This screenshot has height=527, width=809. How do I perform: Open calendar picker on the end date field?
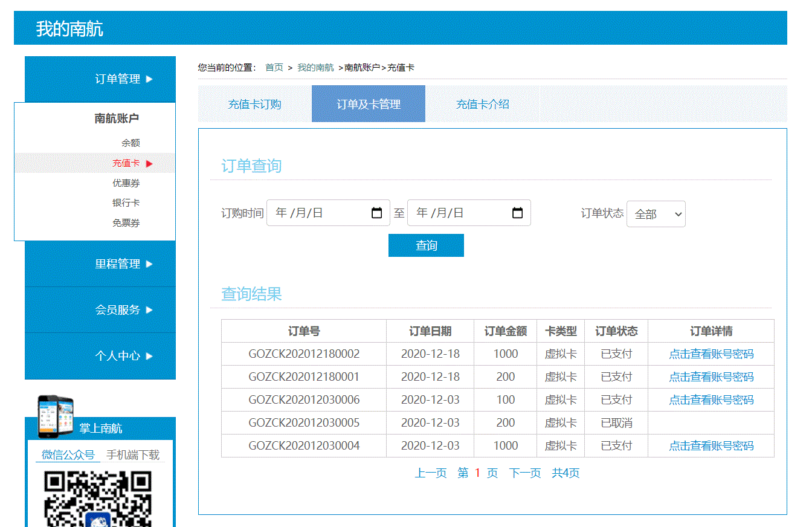coord(517,213)
